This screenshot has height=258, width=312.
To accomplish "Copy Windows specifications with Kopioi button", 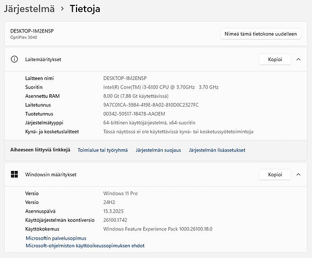I will point(275,175).
